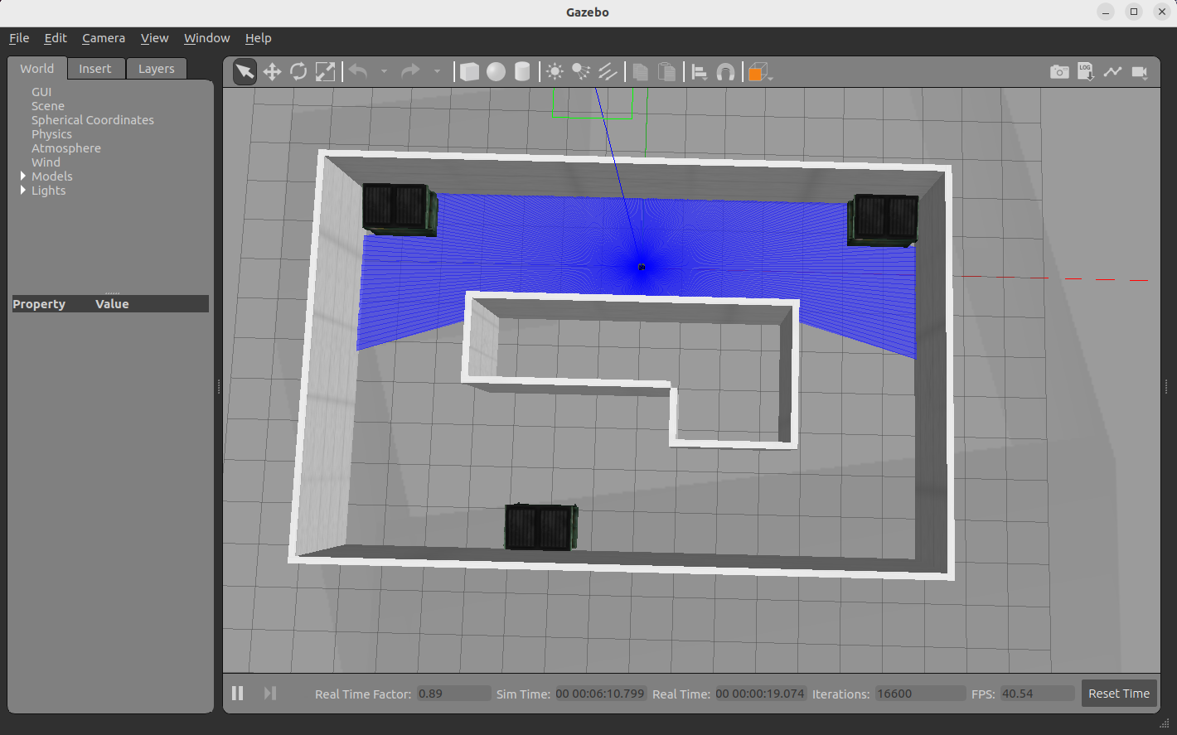Screen dimensions: 1177x735
Task: Select GUI in the world tree
Action: click(41, 92)
